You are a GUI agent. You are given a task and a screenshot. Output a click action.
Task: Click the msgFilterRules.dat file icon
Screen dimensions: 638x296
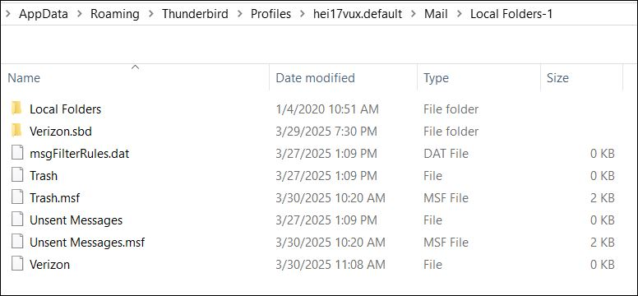(17, 154)
